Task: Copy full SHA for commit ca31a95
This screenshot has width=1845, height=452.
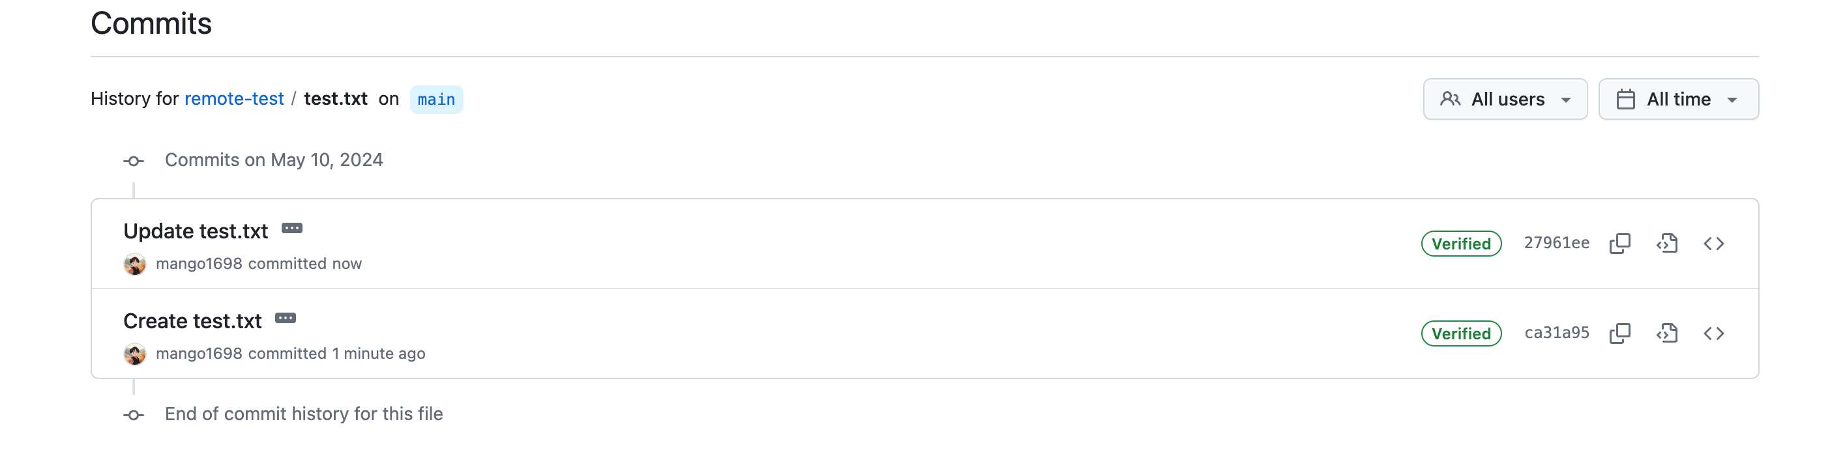Action: [1619, 333]
